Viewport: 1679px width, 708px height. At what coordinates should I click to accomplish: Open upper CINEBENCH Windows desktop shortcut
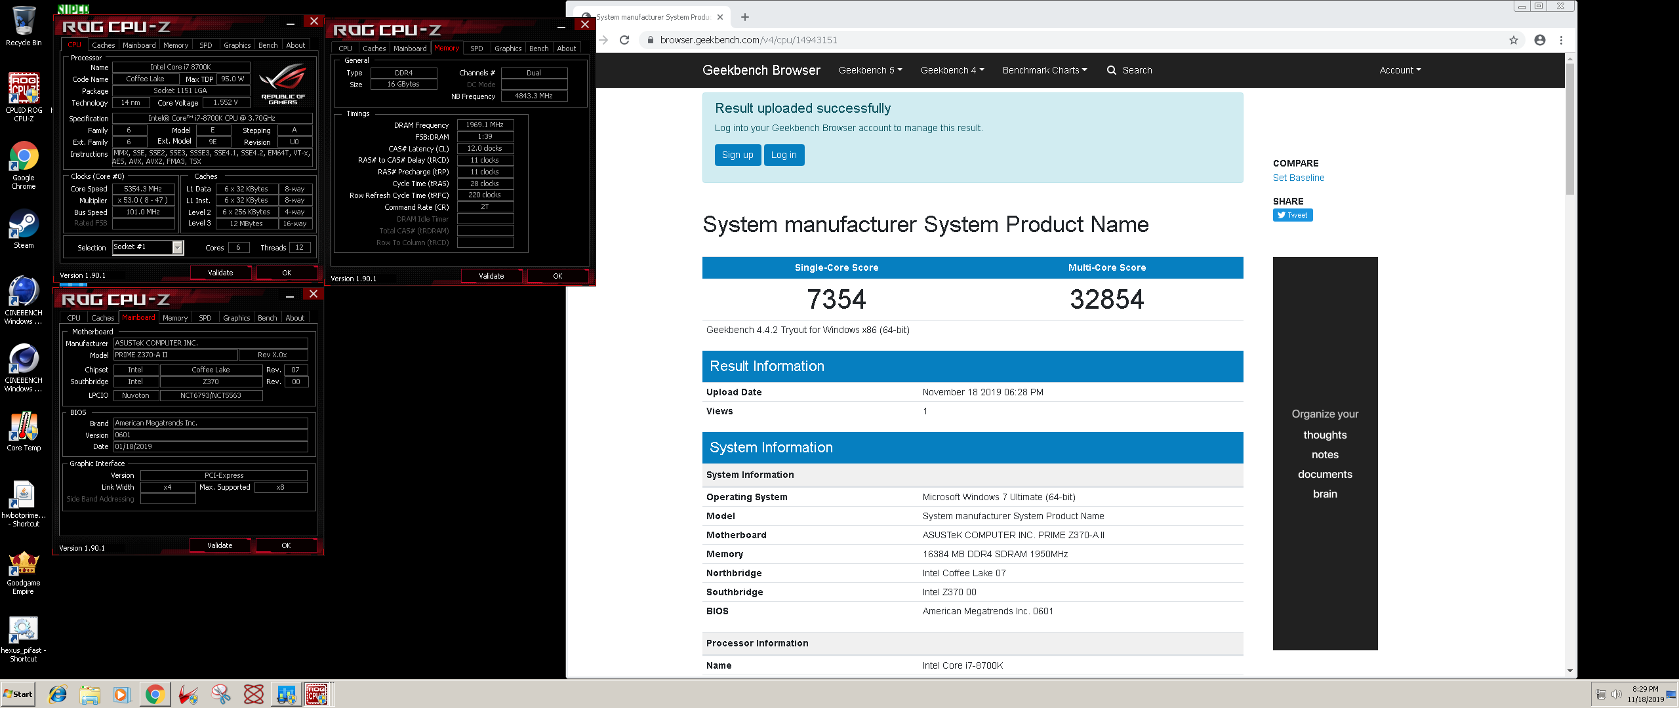point(24,301)
